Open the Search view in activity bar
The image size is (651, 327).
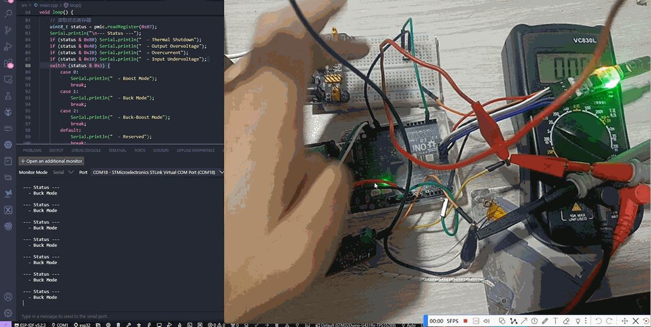tap(8, 13)
